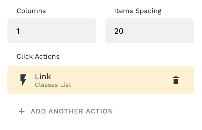Place cursor on value 20 in Items Spacing
202x130 pixels.
pos(119,31)
